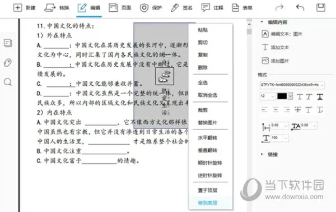336x212 pixels.
Task: Choose 逆时针旋转 (Rotate Counterclockwise) menu entry
Action: pyautogui.click(x=210, y=176)
